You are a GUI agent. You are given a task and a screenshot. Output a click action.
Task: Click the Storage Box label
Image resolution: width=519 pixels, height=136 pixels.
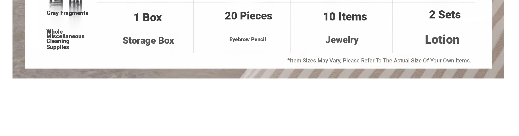coord(148,41)
